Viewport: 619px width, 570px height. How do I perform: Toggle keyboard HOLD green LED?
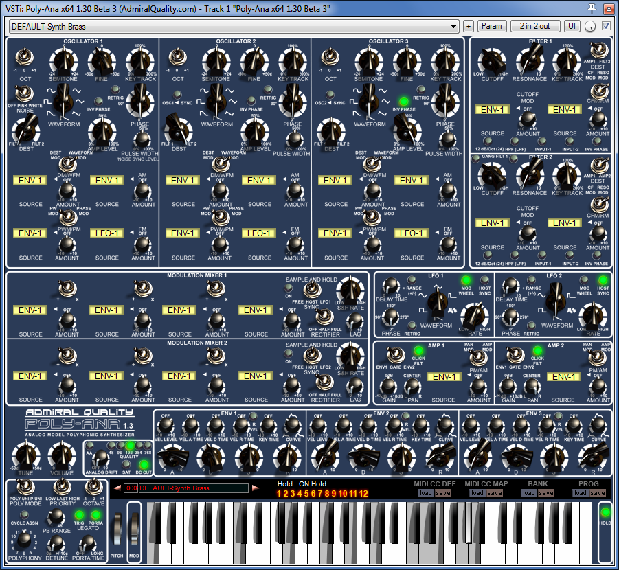pyautogui.click(x=605, y=513)
